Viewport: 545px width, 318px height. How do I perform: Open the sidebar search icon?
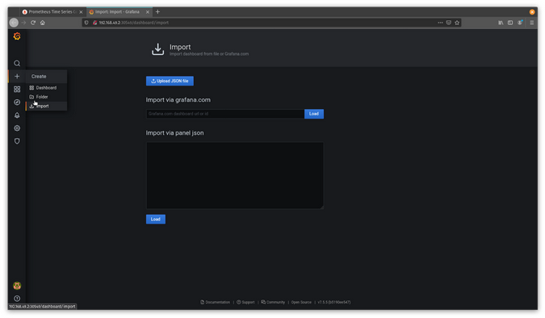coord(17,63)
